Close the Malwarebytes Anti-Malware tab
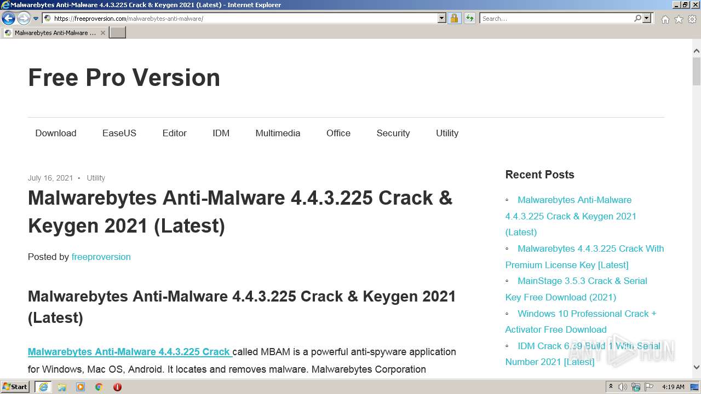 pyautogui.click(x=103, y=33)
